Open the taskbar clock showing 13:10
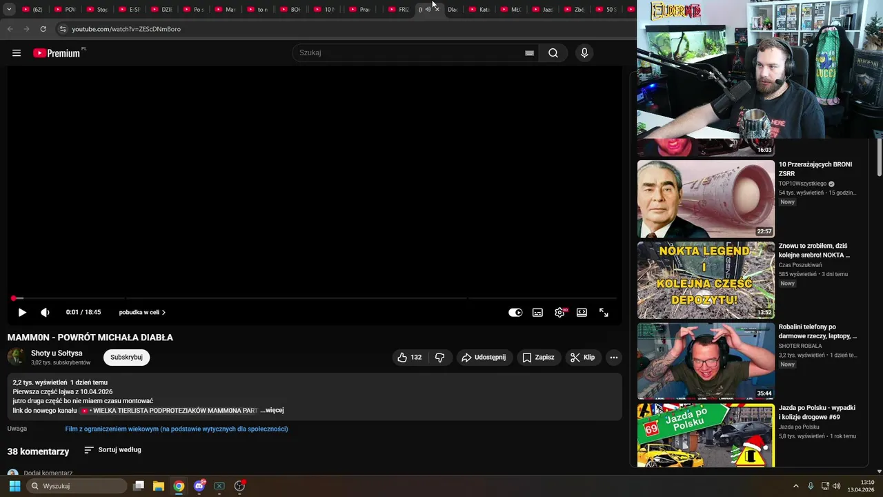Viewport: 883px width, 497px height. click(x=862, y=486)
